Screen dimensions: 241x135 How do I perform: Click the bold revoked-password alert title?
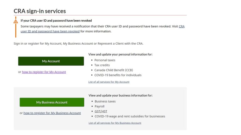coord(56,21)
